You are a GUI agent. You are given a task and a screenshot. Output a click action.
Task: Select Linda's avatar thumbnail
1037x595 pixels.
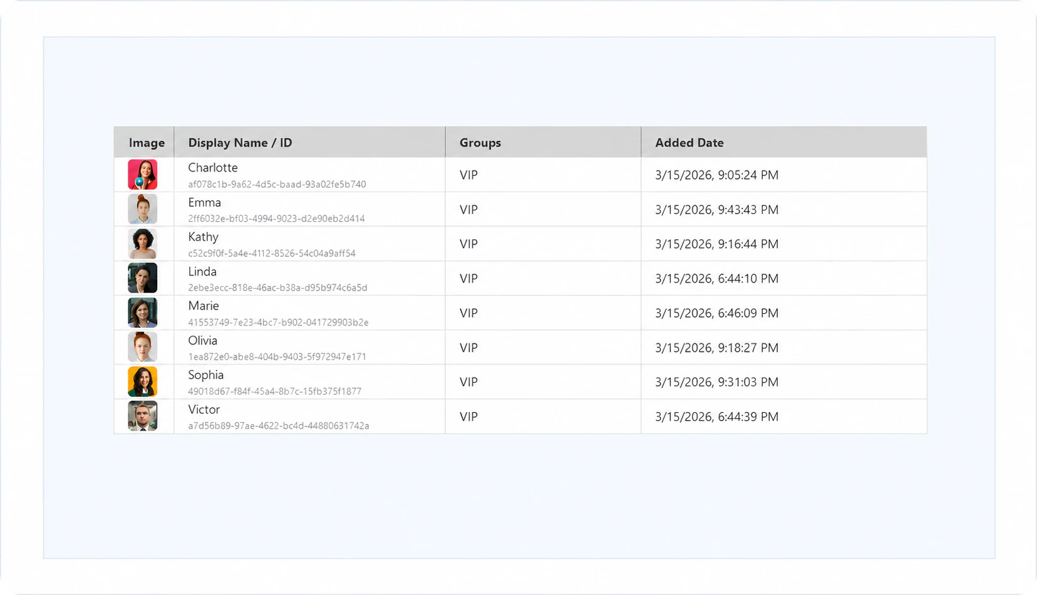click(143, 278)
